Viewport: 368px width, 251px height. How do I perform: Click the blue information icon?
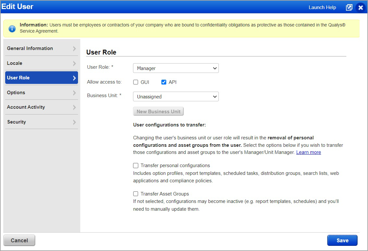tap(12, 29)
